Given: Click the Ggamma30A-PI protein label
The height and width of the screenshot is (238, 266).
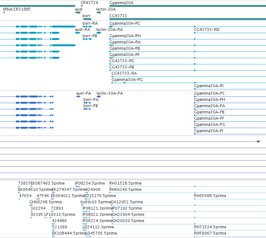Looking at the screenshot, I should tap(208, 131).
